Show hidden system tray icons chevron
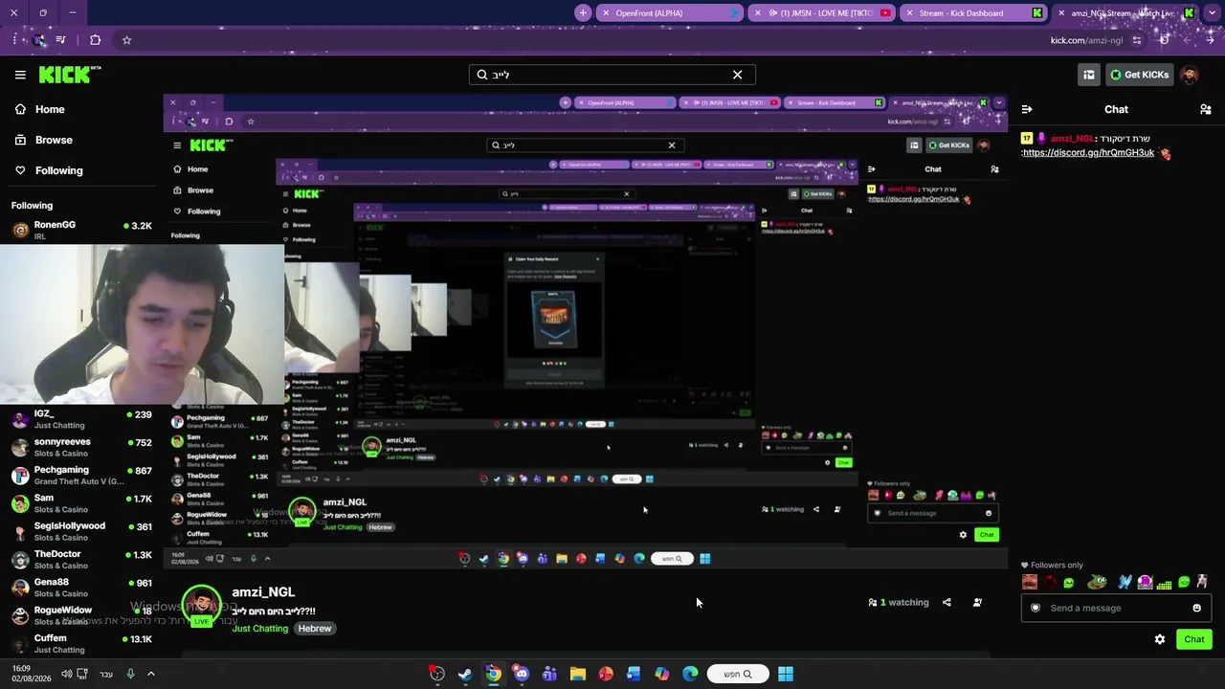The width and height of the screenshot is (1225, 689). (150, 674)
